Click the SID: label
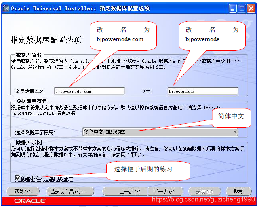Viewport: 259px width, 207px height. coord(147,92)
